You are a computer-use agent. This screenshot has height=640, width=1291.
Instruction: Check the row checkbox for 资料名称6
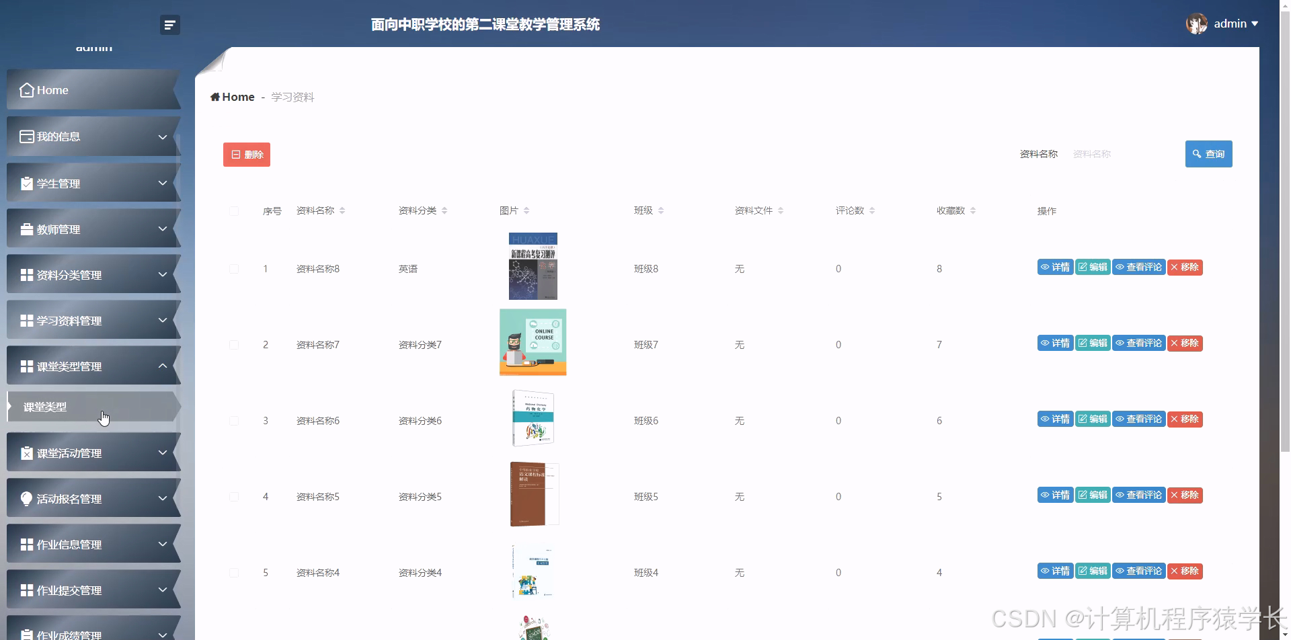pyautogui.click(x=234, y=421)
